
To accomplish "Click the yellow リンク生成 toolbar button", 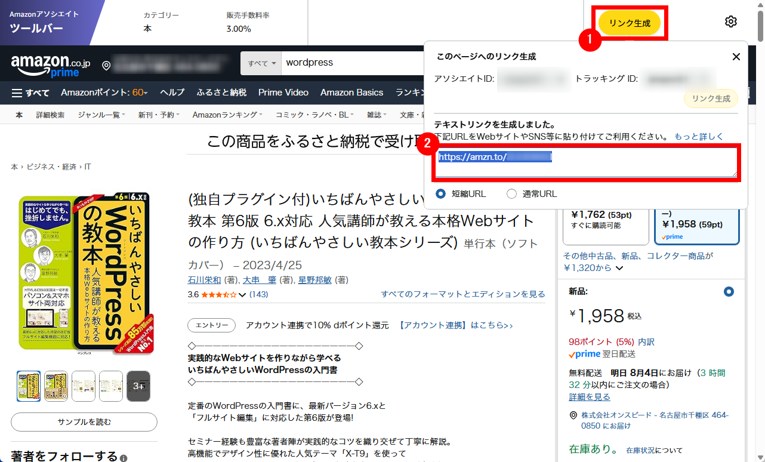I will coord(630,23).
